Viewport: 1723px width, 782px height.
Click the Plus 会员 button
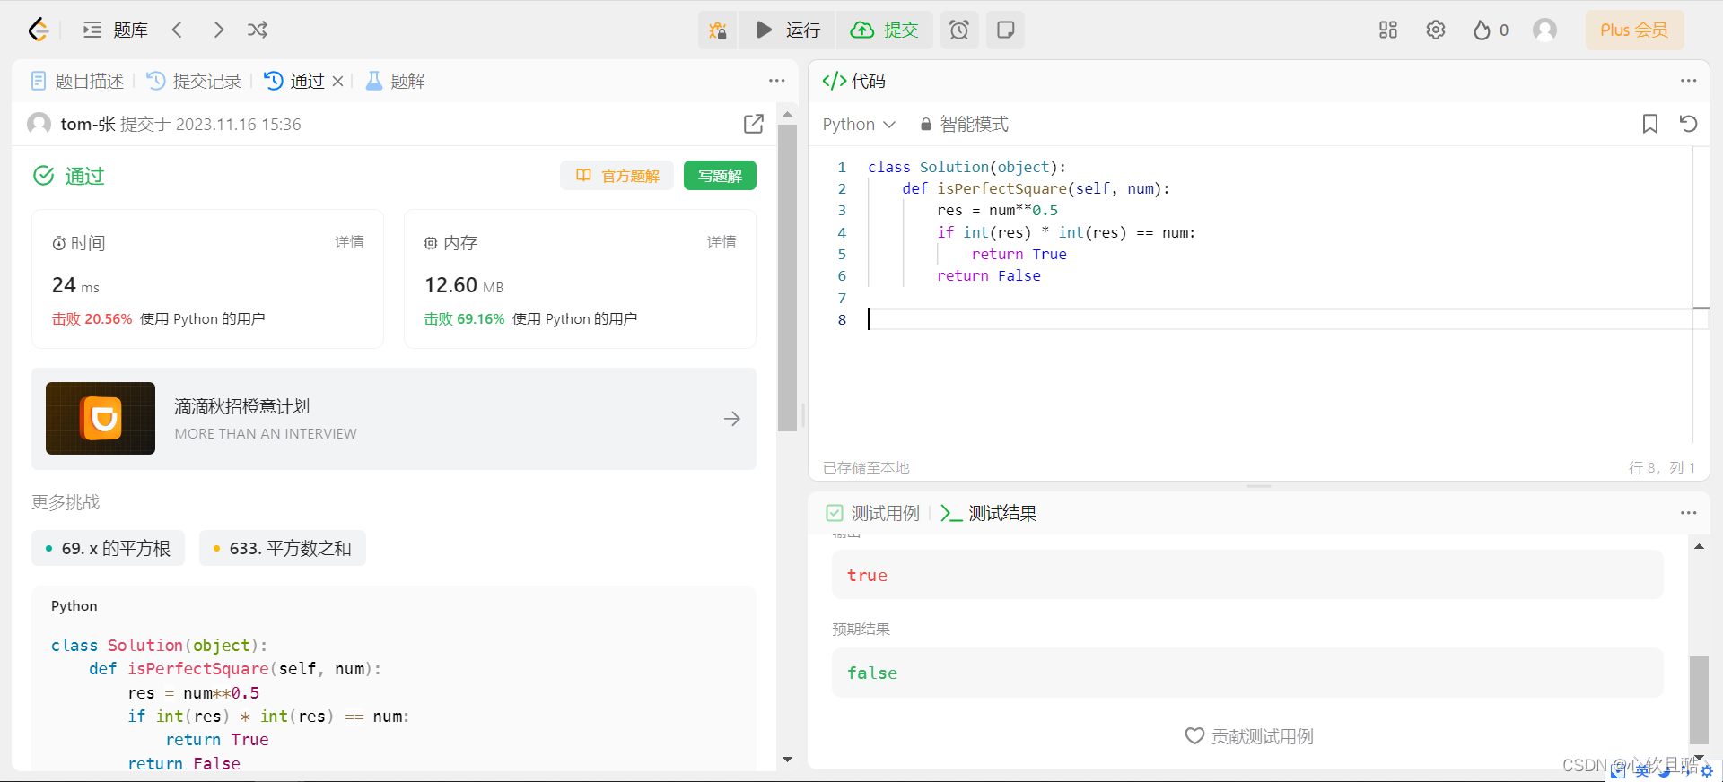coord(1634,30)
